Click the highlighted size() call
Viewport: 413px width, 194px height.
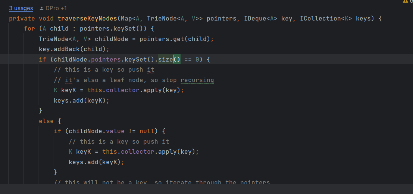tap(169, 59)
